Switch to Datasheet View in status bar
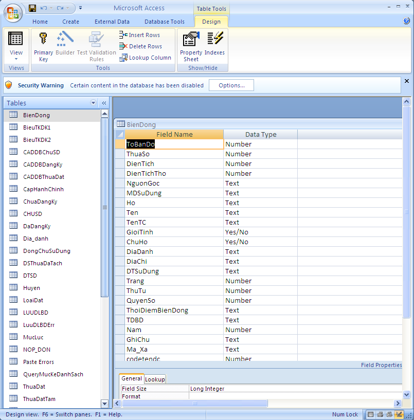The image size is (414, 420). pyautogui.click(x=371, y=414)
